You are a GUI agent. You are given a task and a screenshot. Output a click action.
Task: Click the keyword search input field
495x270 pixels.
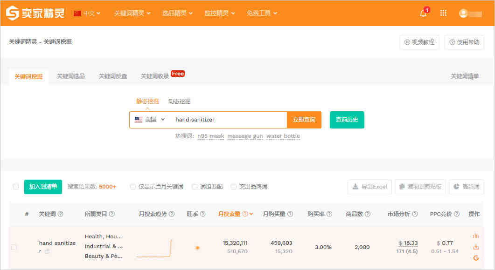[x=229, y=120]
